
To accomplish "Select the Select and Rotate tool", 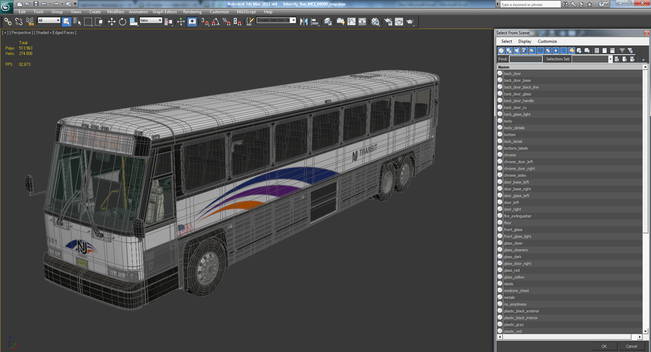I will (x=122, y=22).
